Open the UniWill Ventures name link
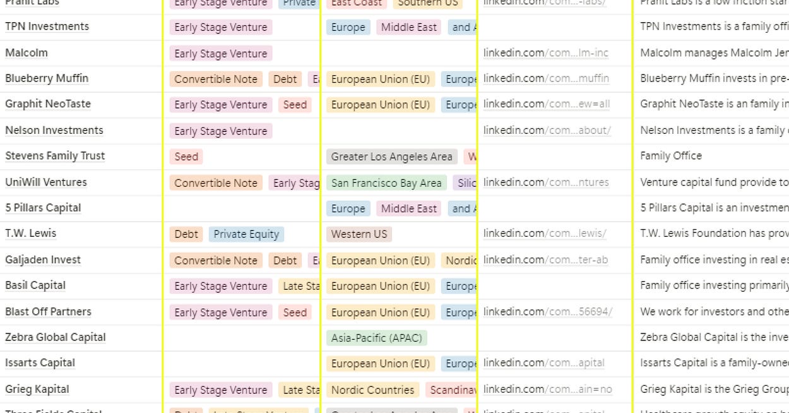 coord(46,182)
